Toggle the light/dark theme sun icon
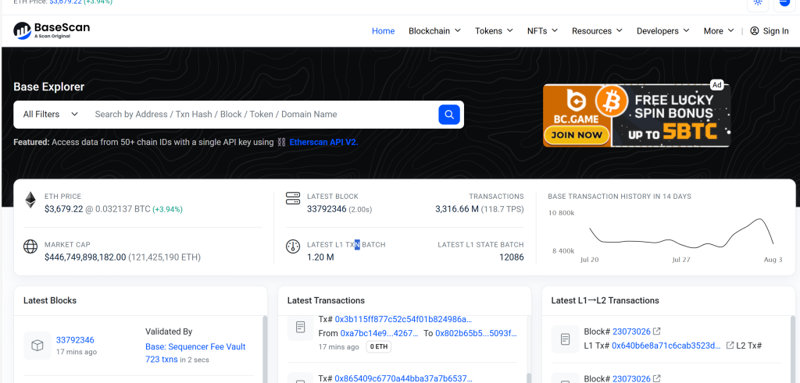This screenshot has width=800, height=383. pyautogui.click(x=758, y=2)
